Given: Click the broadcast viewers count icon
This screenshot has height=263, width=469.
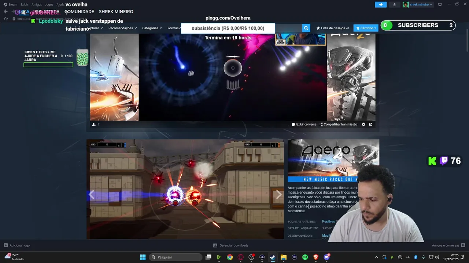Looking at the screenshot, I should coord(94,125).
